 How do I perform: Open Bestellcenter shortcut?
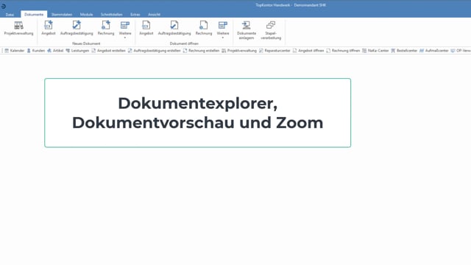pyautogui.click(x=404, y=51)
